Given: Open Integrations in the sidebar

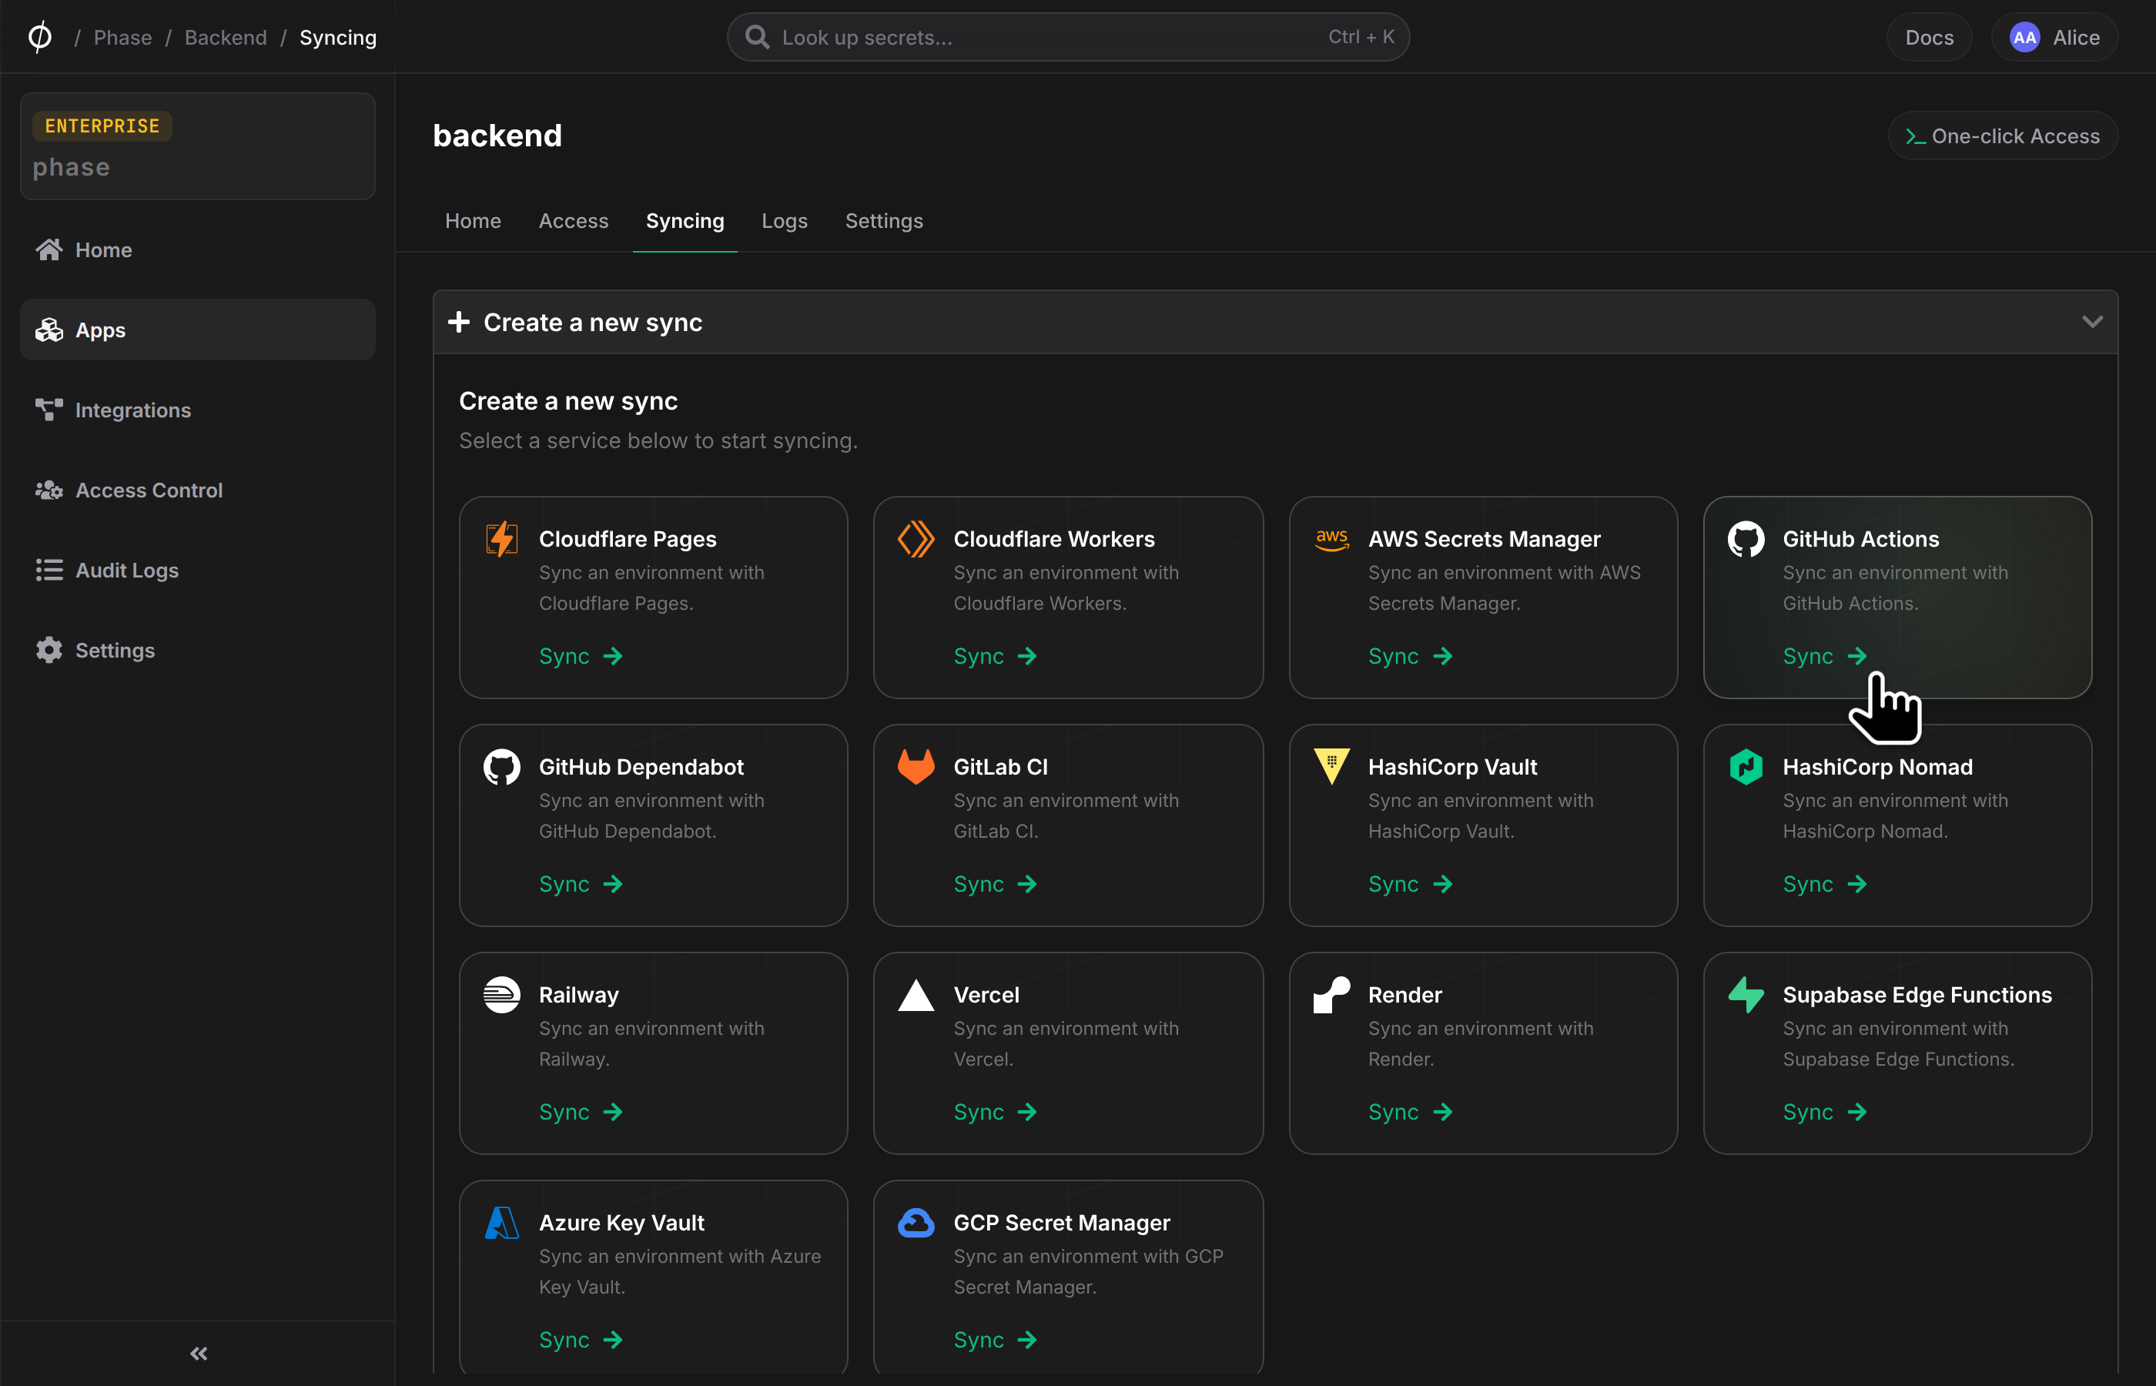Looking at the screenshot, I should pyautogui.click(x=197, y=410).
